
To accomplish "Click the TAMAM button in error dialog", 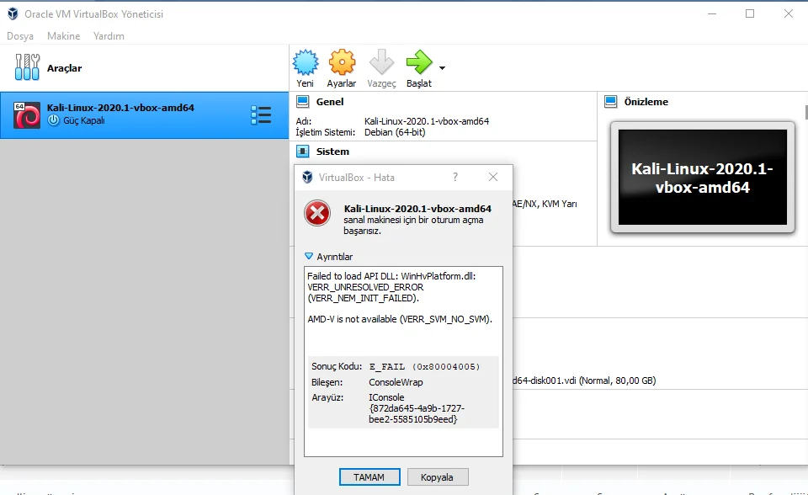I will pos(369,477).
